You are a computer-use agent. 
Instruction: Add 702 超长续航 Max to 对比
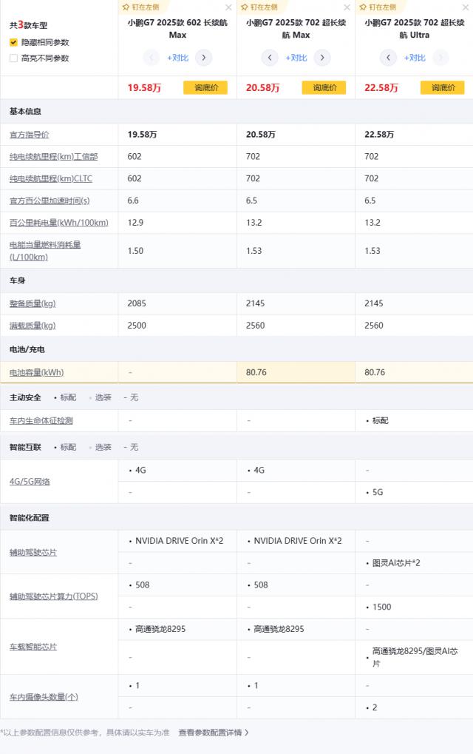[x=296, y=58]
